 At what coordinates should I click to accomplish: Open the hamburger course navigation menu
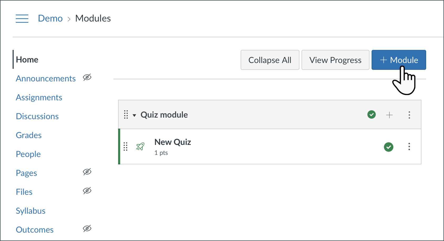[22, 19]
